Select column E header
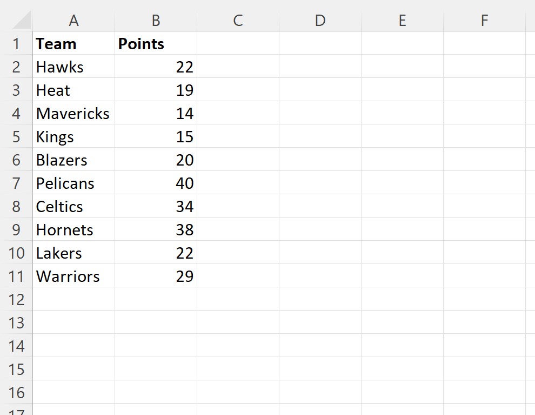 coord(402,21)
